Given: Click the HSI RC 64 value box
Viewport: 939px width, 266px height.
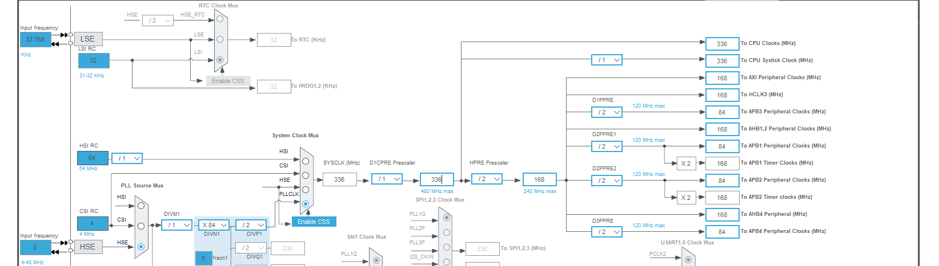Looking at the screenshot, I should (93, 158).
